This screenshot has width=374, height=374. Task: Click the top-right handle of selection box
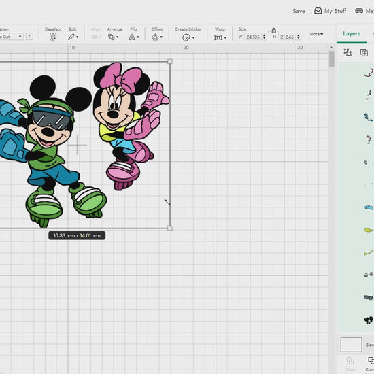pos(170,61)
